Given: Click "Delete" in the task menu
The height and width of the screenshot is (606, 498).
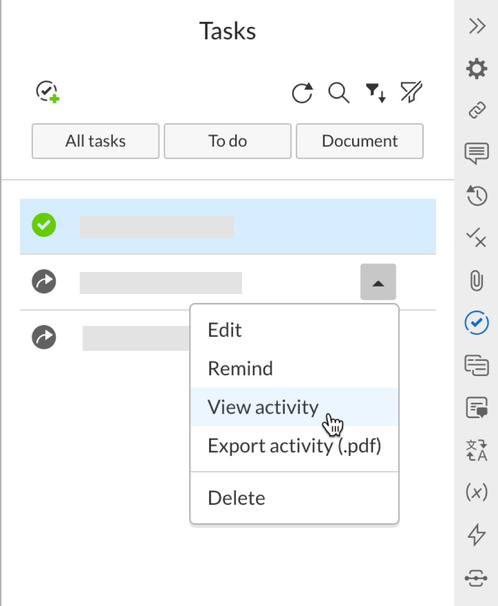Looking at the screenshot, I should [236, 497].
